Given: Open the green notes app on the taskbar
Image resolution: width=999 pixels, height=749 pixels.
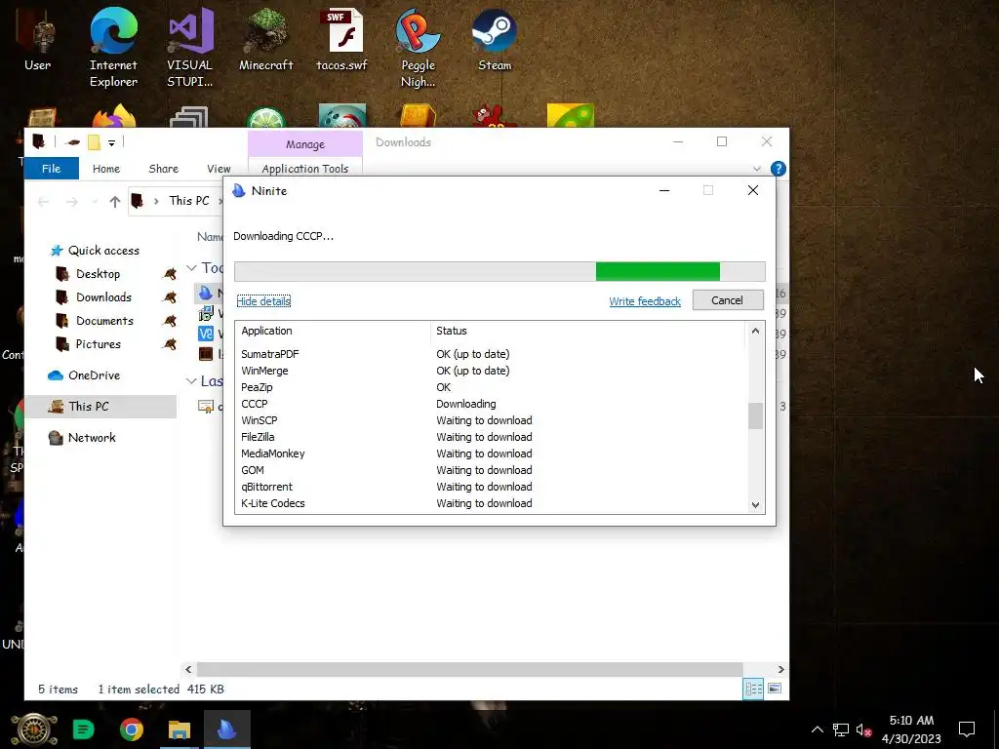Looking at the screenshot, I should click(x=84, y=729).
